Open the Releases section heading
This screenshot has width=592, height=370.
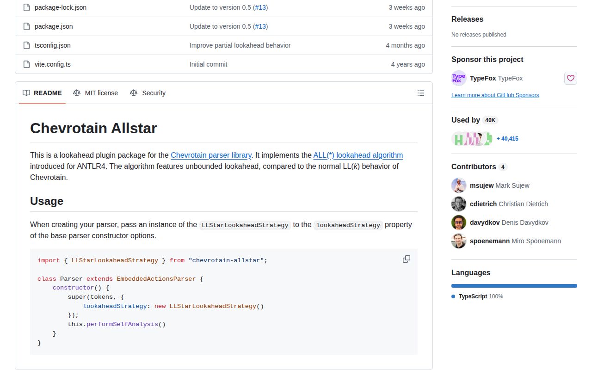point(467,19)
